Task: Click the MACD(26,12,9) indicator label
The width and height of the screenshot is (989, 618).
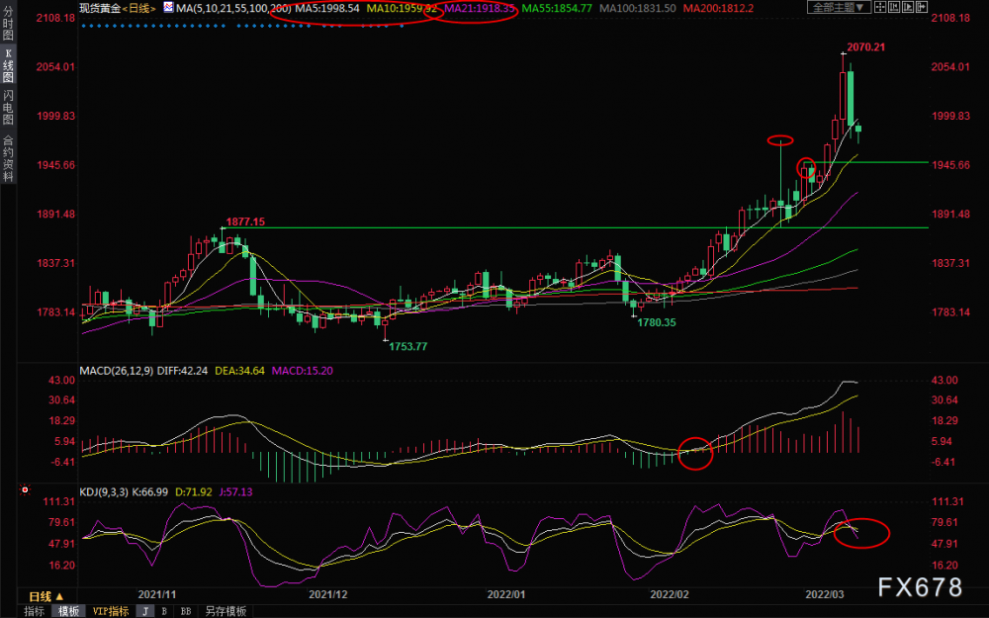Action: point(117,372)
